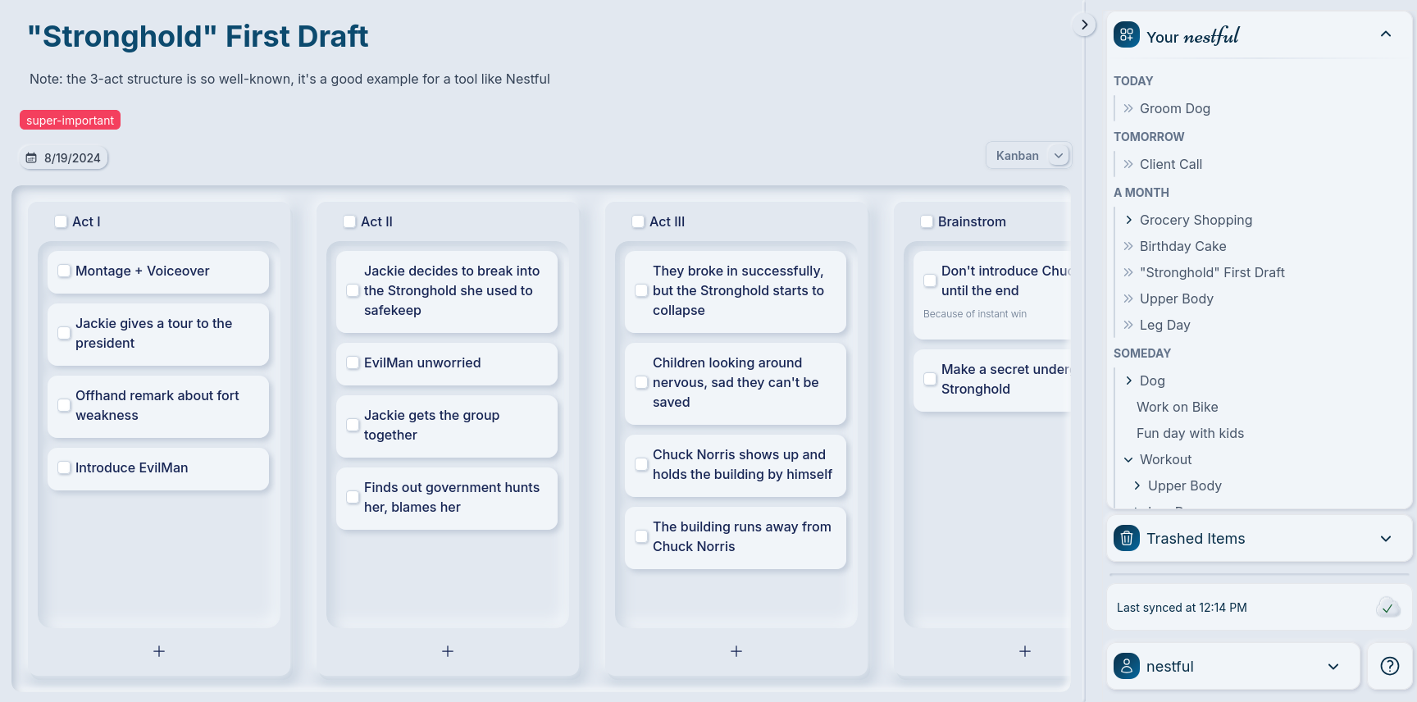Check off EvilMan unworried card

pos(353,362)
